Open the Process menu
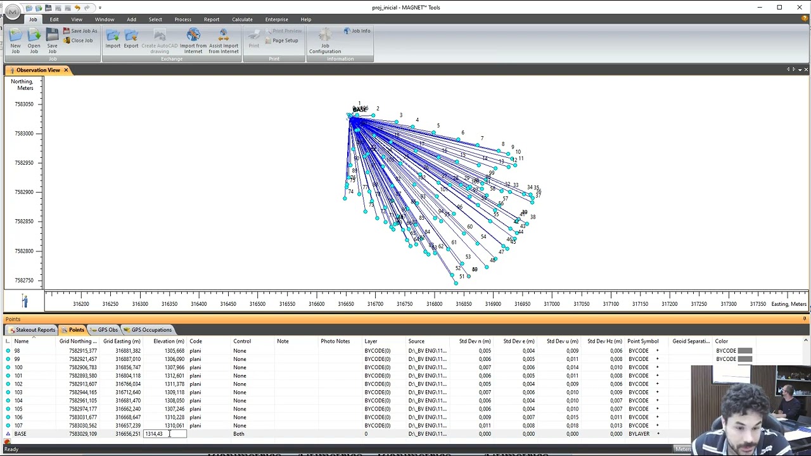Screen dimensions: 811x456 point(182,19)
